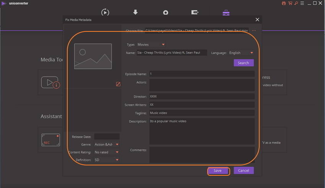325x188 pixels.
Task: Open the Type Movies dropdown
Action: click(151, 44)
